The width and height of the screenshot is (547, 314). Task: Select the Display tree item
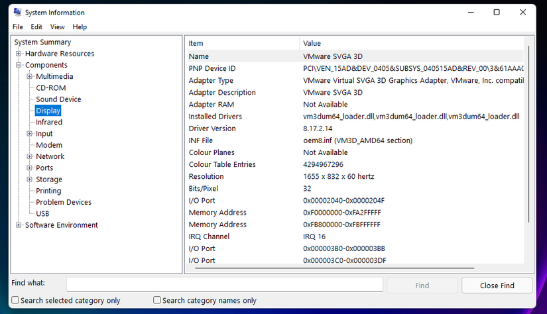(48, 111)
